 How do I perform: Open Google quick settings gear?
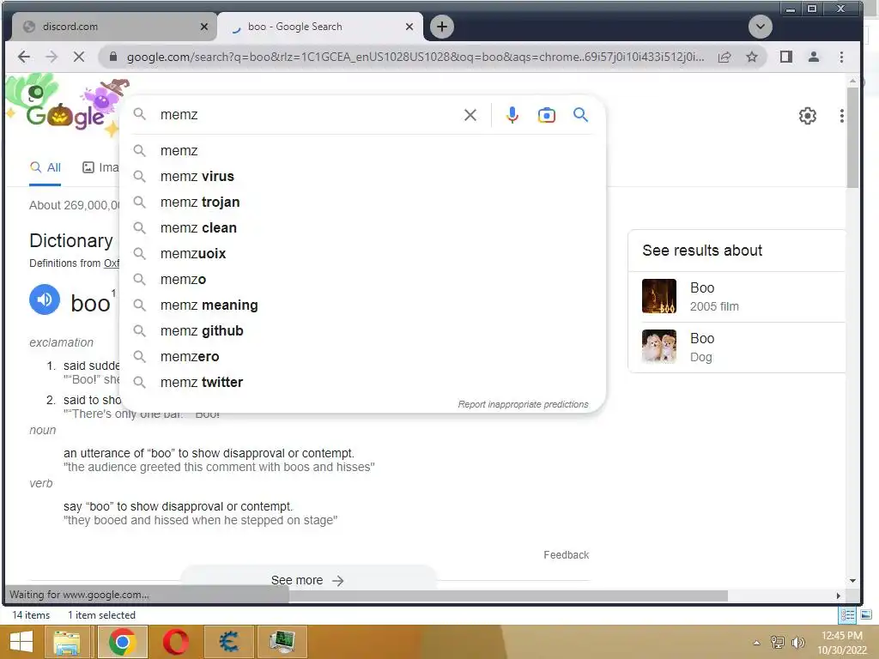tap(807, 116)
